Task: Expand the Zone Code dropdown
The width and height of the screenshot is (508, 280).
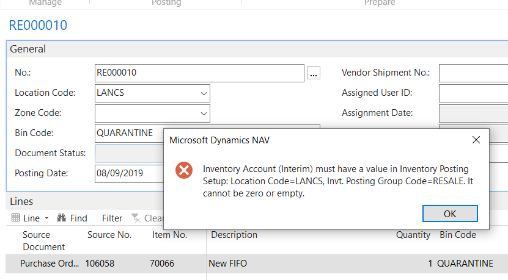Action: click(x=203, y=113)
